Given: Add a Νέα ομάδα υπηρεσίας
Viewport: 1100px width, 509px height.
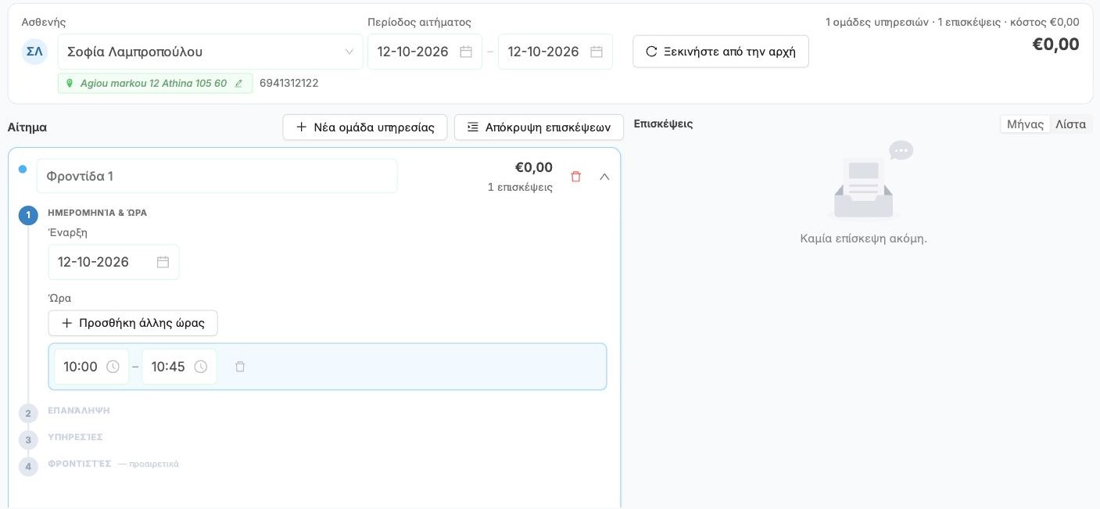Looking at the screenshot, I should coord(365,127).
